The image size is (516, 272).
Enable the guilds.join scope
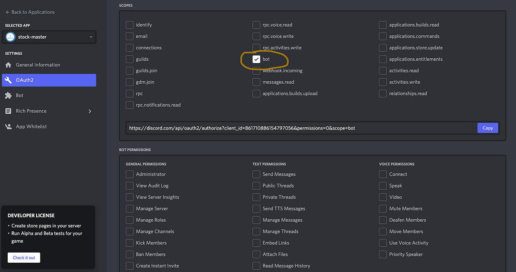click(x=129, y=71)
